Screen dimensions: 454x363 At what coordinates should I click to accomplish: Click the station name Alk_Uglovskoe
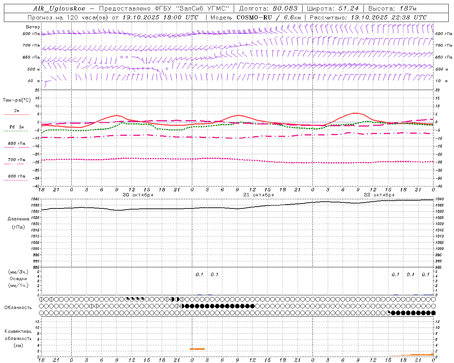[x=59, y=9]
